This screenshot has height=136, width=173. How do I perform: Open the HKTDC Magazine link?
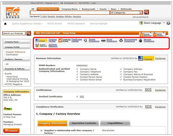[x=13, y=84]
